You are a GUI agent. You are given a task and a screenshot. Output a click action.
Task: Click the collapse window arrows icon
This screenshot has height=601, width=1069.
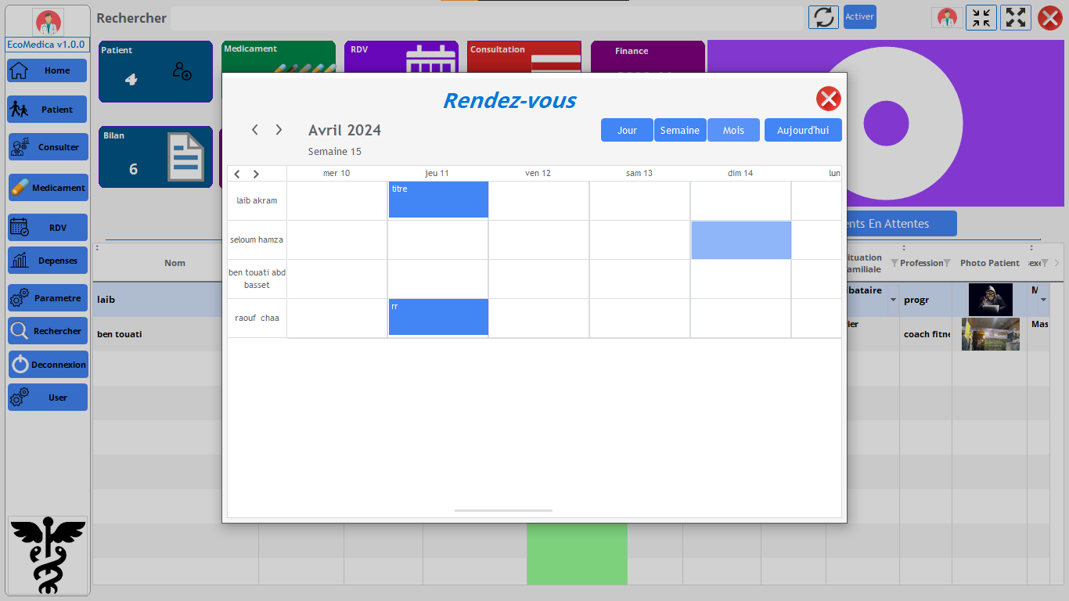[x=981, y=17]
